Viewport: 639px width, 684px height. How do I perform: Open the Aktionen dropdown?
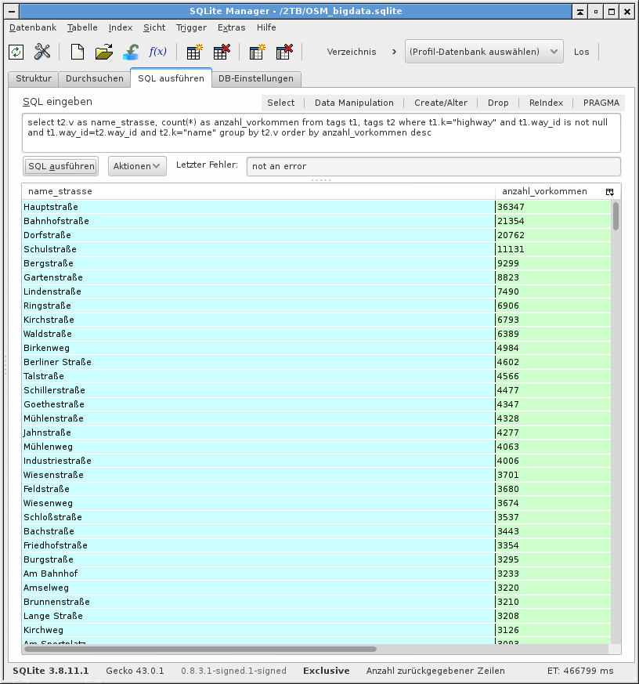(136, 166)
